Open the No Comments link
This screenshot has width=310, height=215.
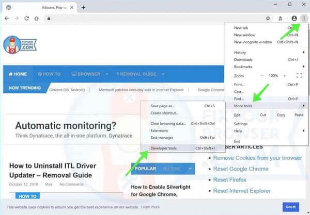(x=71, y=184)
